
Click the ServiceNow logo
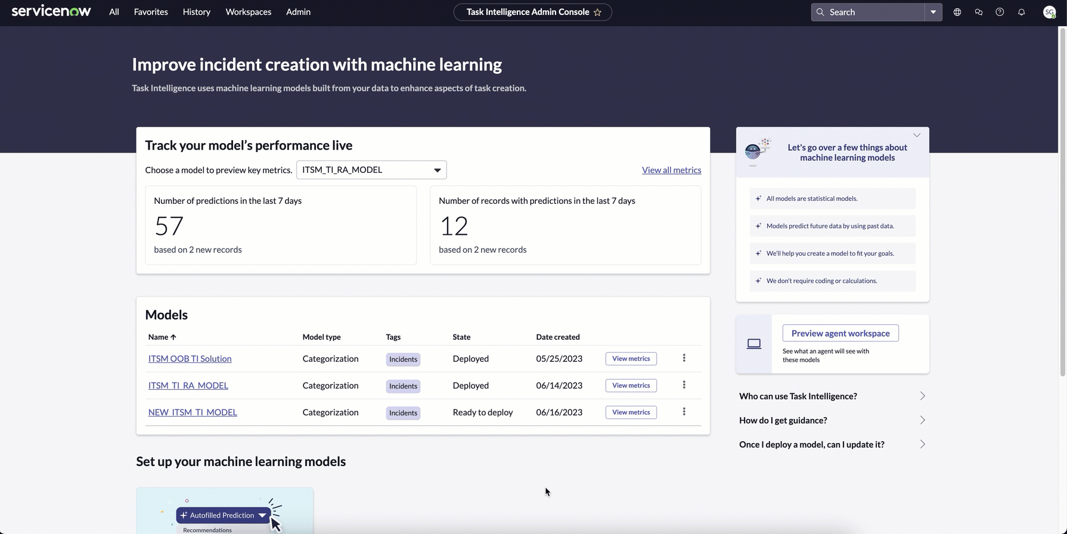pyautogui.click(x=51, y=11)
